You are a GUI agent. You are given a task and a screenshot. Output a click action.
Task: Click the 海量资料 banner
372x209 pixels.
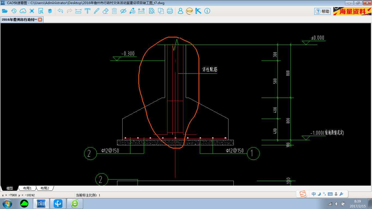(x=352, y=11)
